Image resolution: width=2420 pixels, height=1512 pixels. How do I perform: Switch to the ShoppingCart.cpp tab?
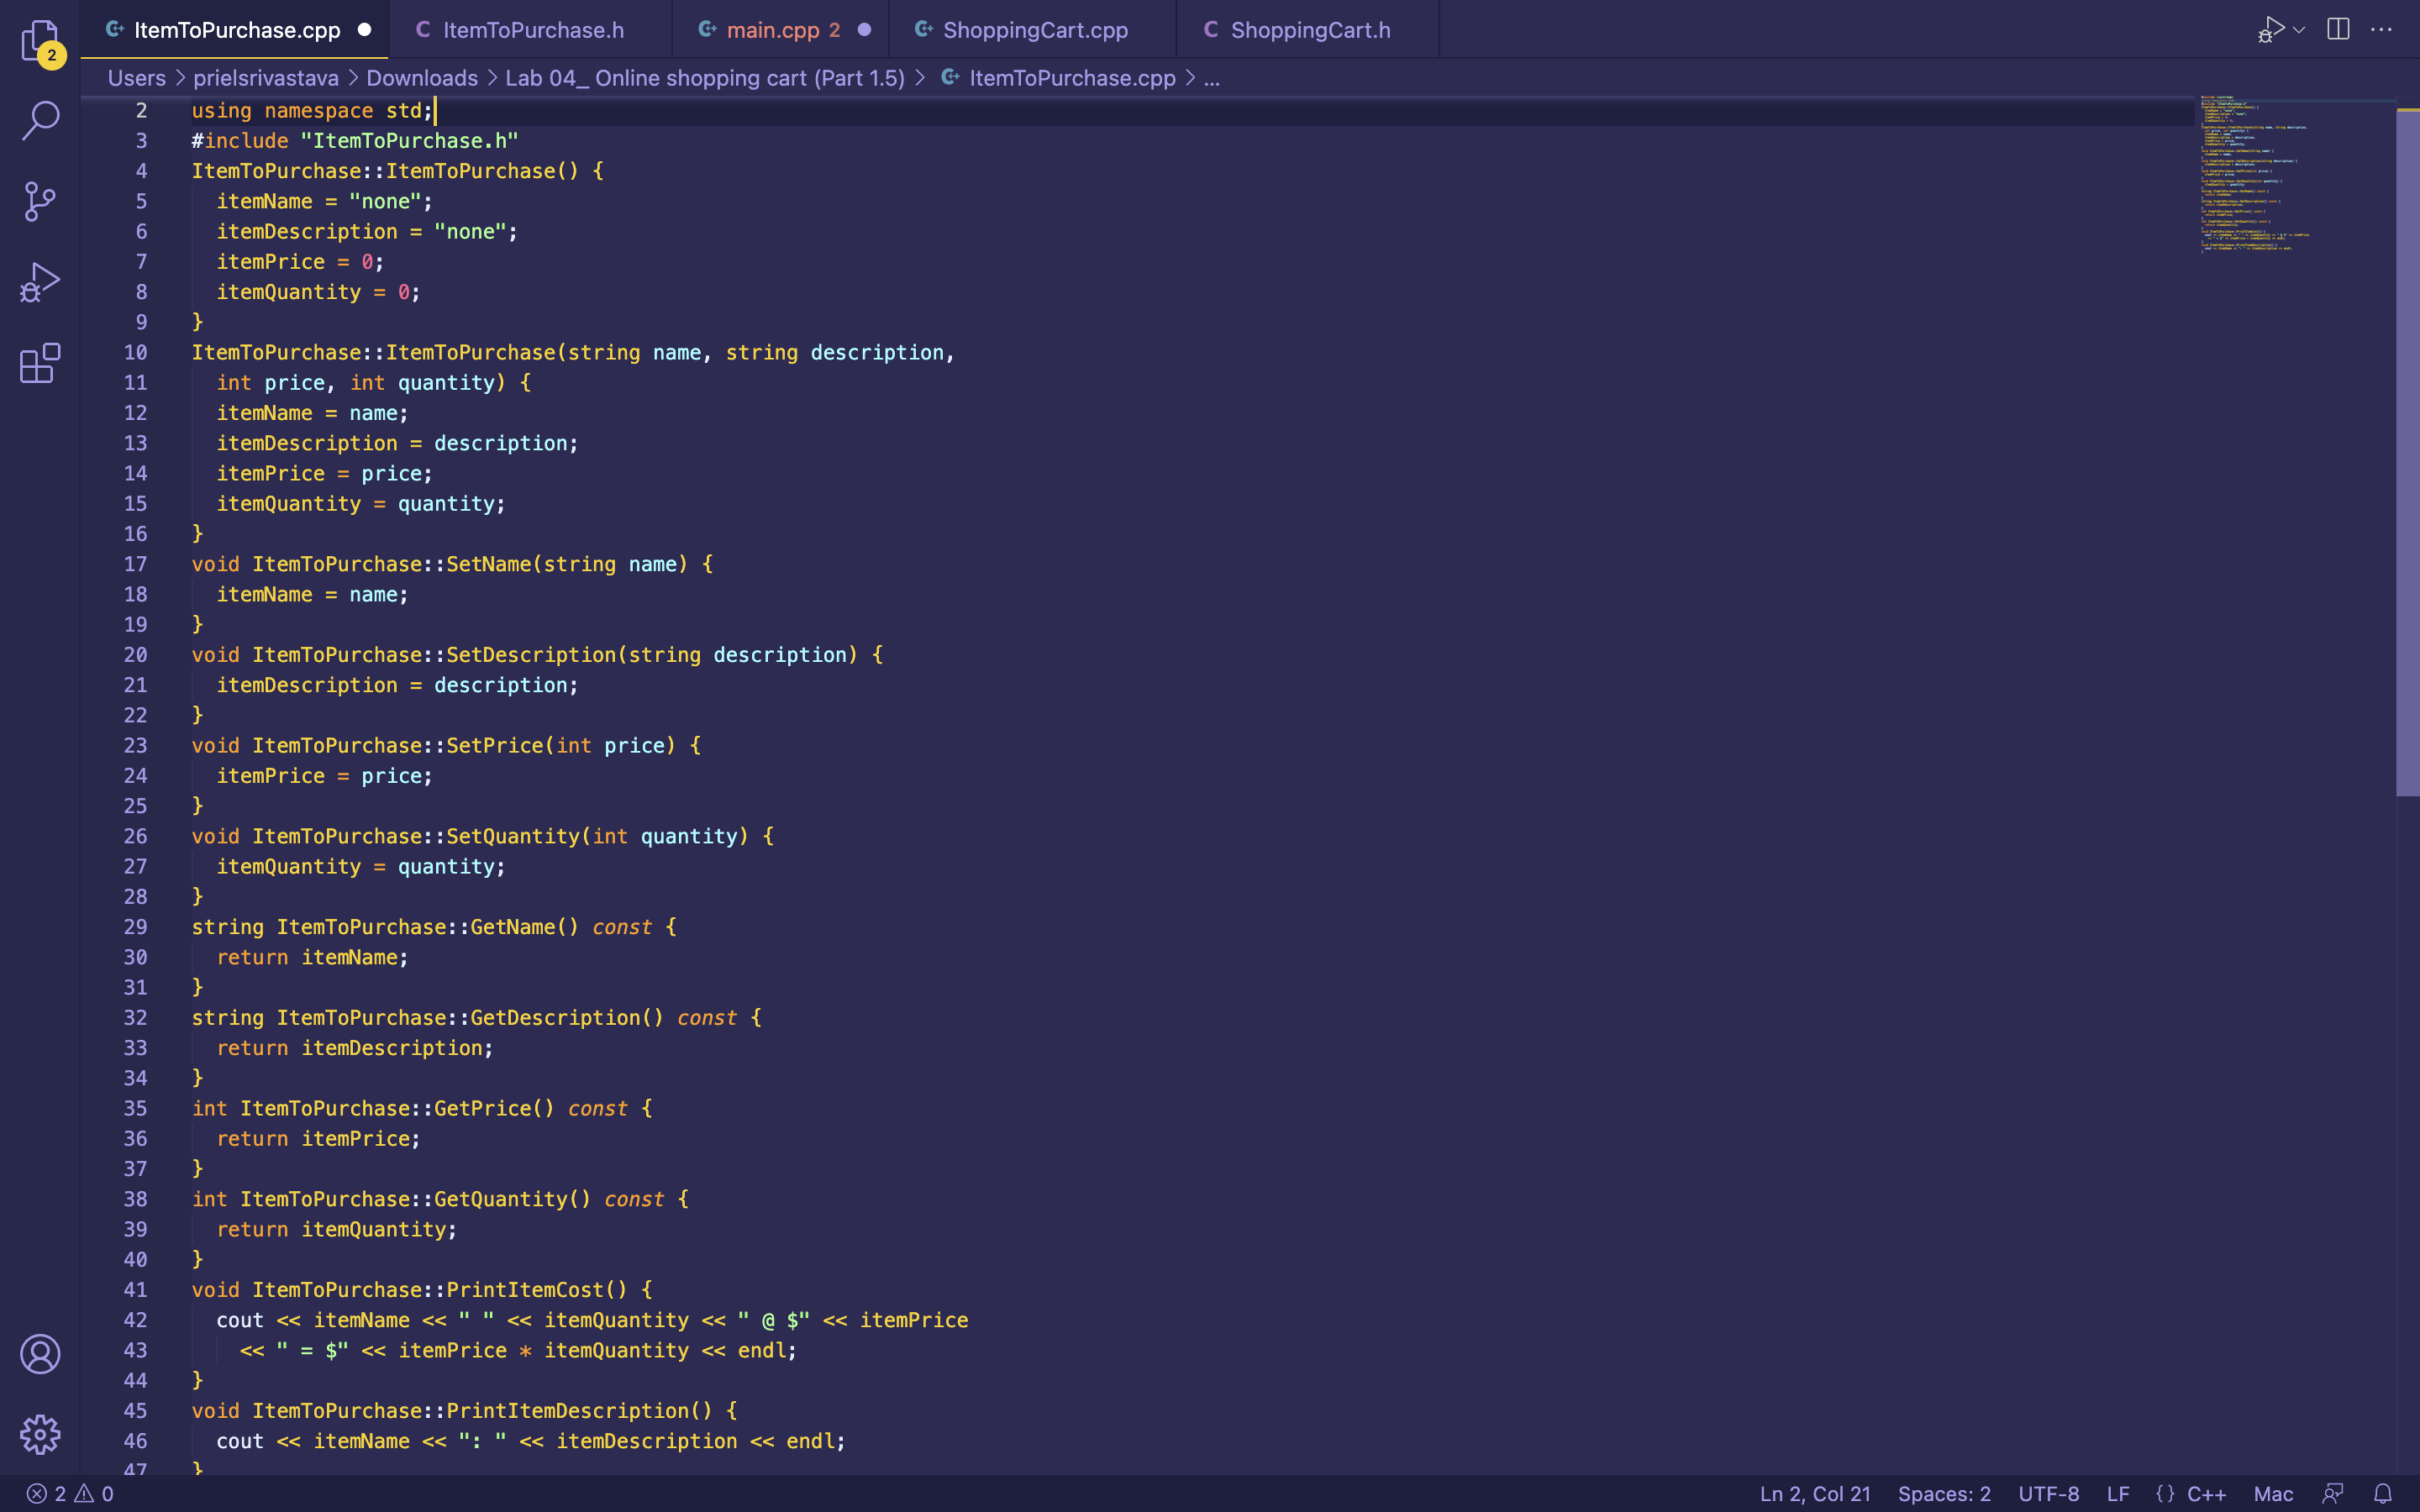[x=1036, y=29]
